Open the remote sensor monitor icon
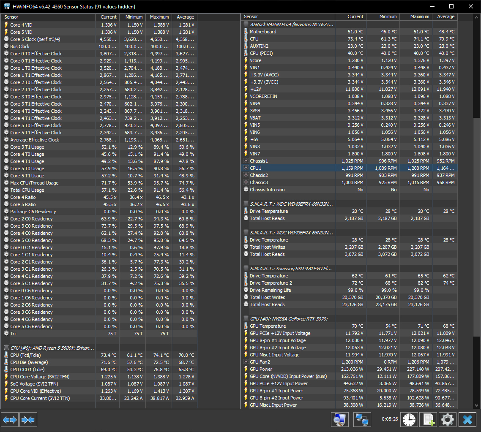This screenshot has width=481, height=432. (x=340, y=419)
